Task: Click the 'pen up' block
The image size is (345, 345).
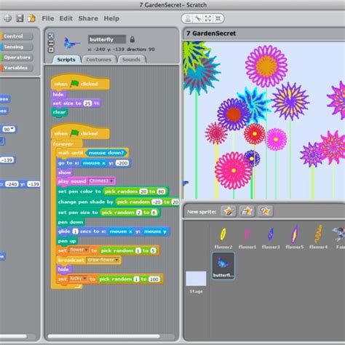Action: pos(67,241)
